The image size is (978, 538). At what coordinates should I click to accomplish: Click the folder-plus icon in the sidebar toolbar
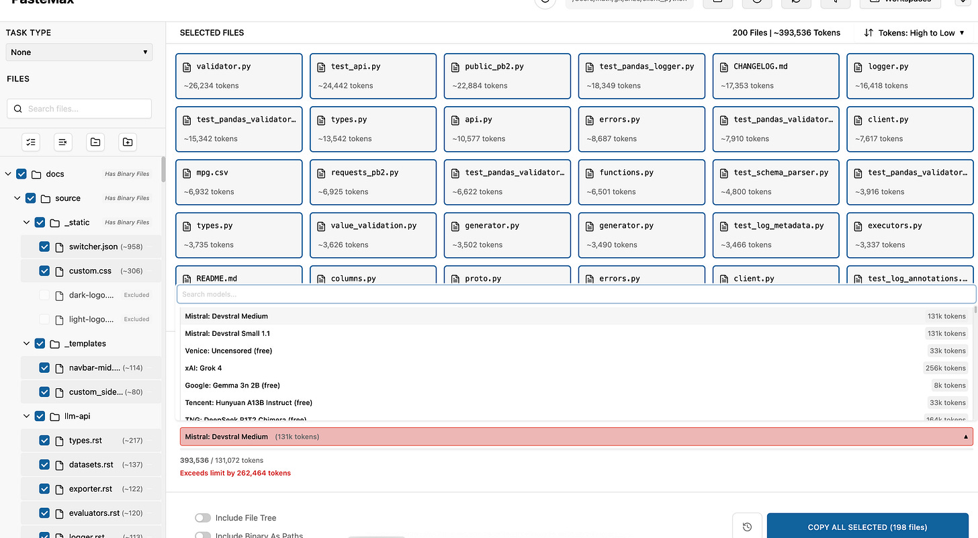tap(127, 142)
